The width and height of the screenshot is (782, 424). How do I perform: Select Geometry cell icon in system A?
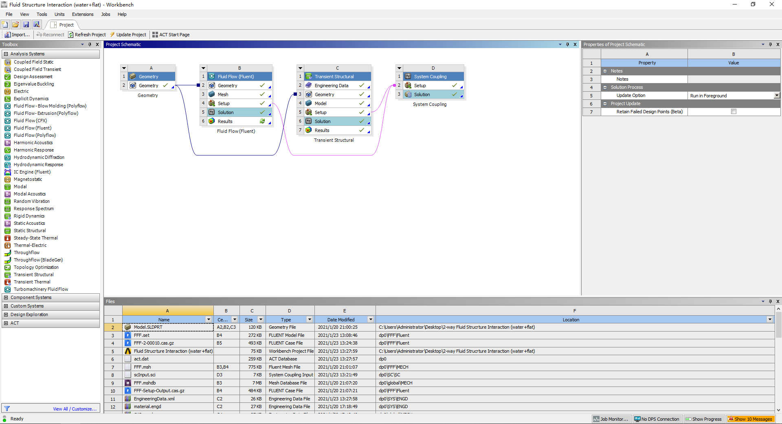[133, 86]
